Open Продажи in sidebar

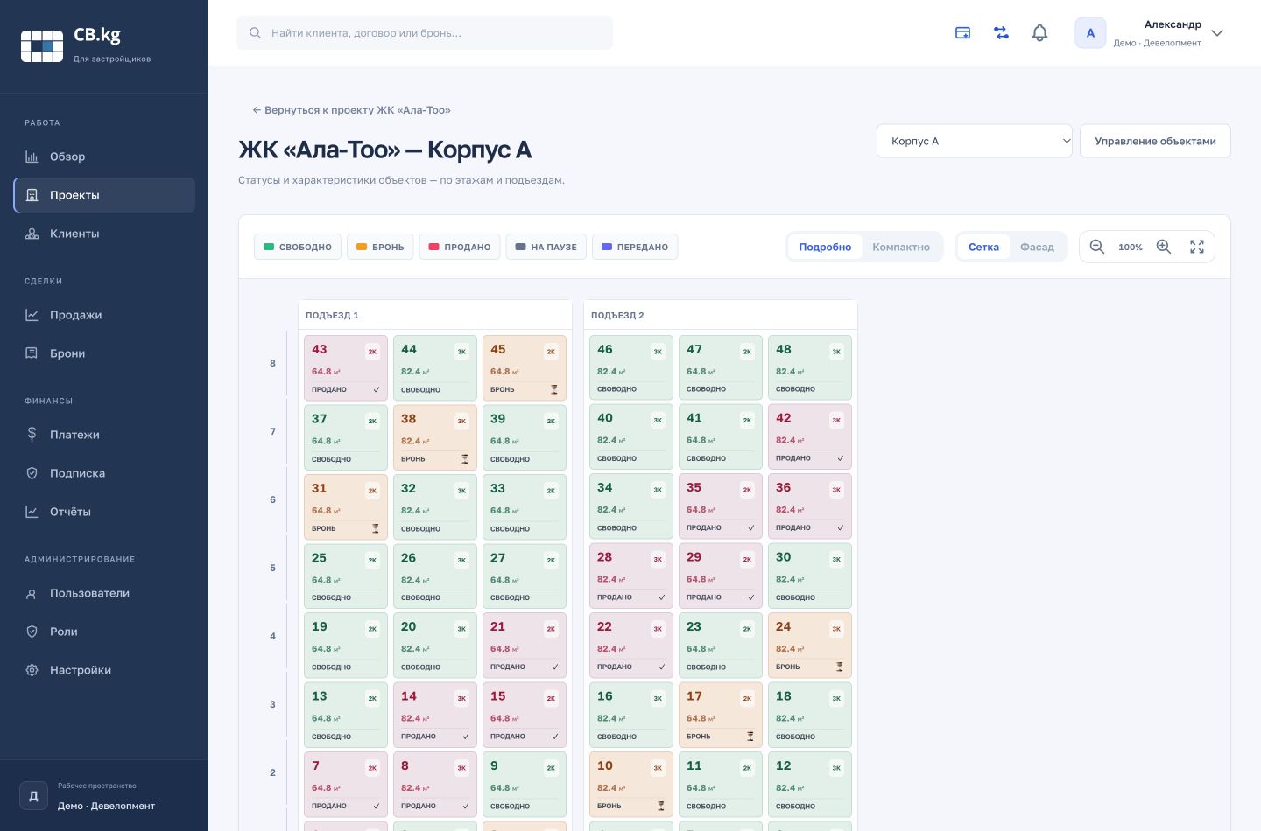click(x=104, y=315)
